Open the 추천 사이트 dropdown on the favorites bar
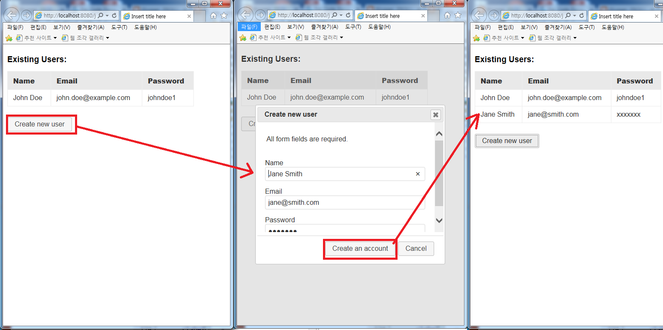663x330 pixels. pyautogui.click(x=56, y=37)
